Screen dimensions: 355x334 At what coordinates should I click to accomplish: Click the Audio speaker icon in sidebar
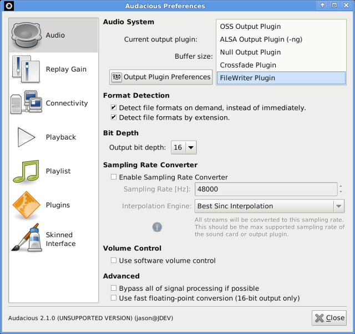click(x=27, y=35)
